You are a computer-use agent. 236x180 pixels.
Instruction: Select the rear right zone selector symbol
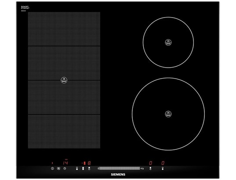click(x=150, y=169)
